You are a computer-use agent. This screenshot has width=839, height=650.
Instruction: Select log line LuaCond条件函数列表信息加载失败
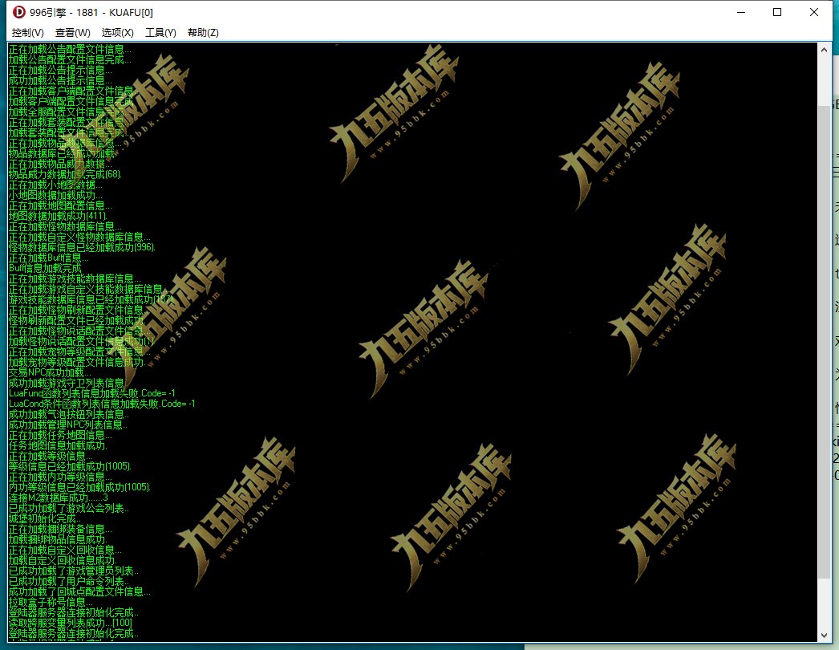click(x=102, y=404)
